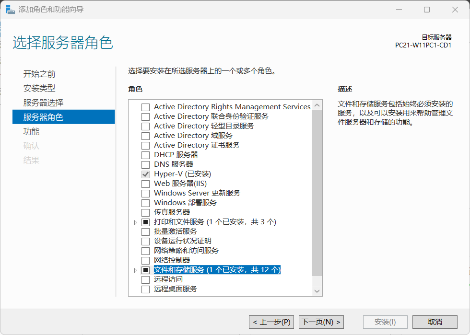This screenshot has height=335, width=470.
Task: Toggle the 文件和存储服务 partial checkbox
Action: [x=145, y=270]
